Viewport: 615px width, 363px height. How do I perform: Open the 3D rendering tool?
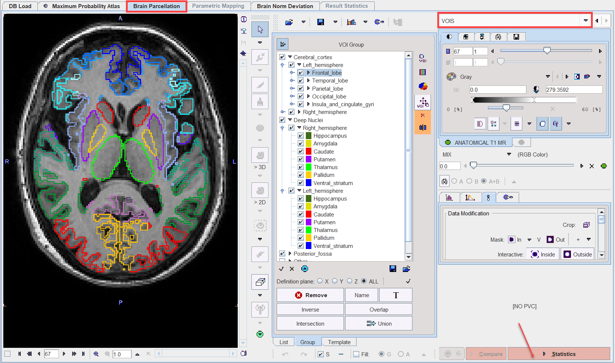260,155
